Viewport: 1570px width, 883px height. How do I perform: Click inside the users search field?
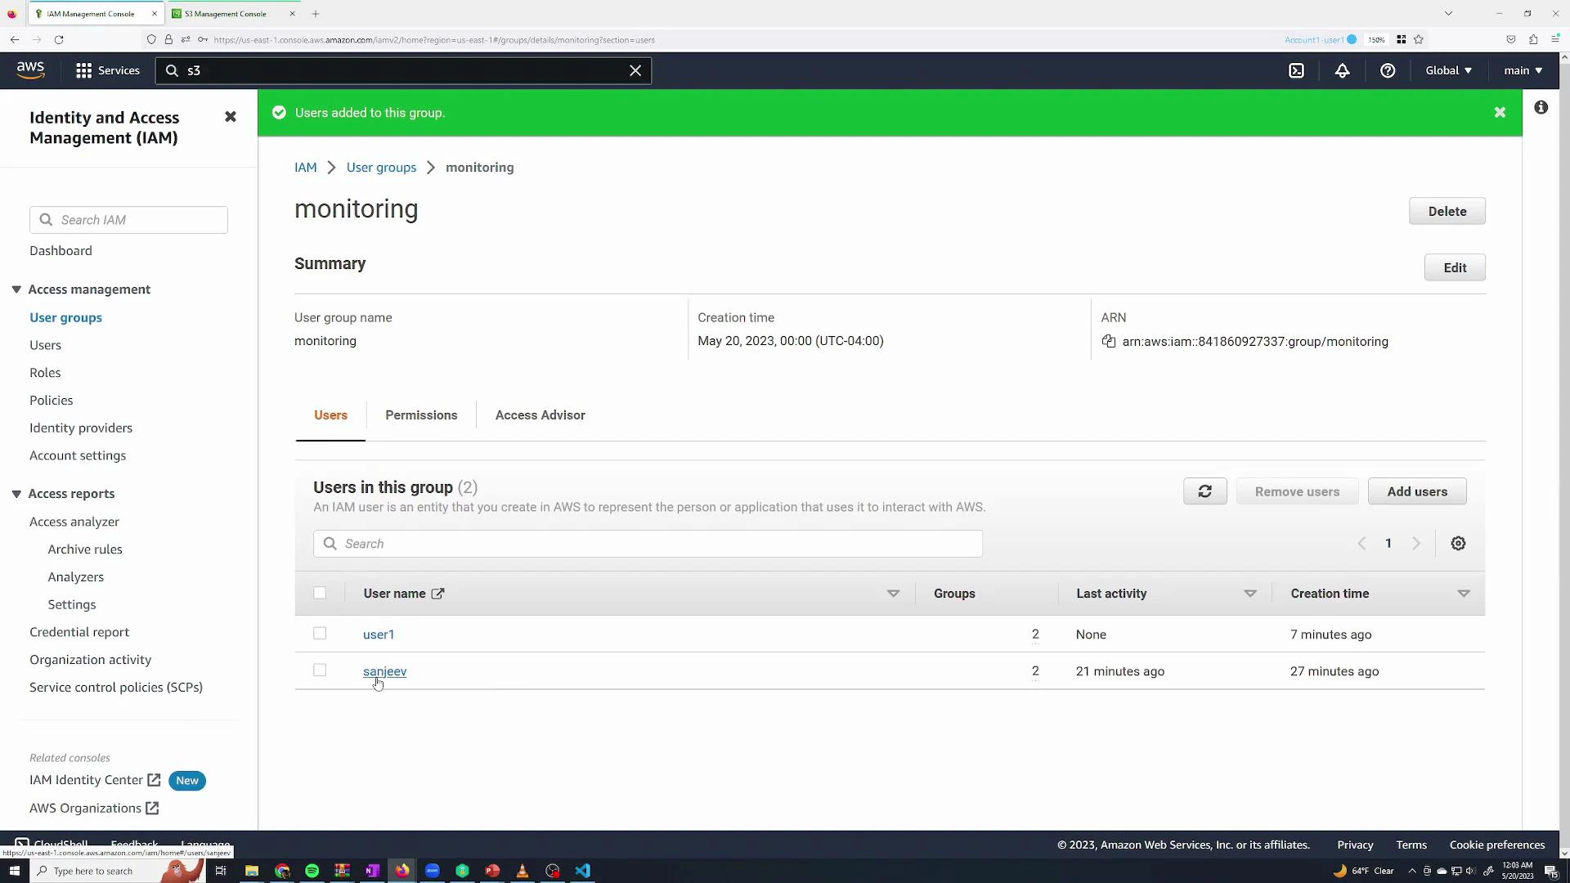pos(646,544)
